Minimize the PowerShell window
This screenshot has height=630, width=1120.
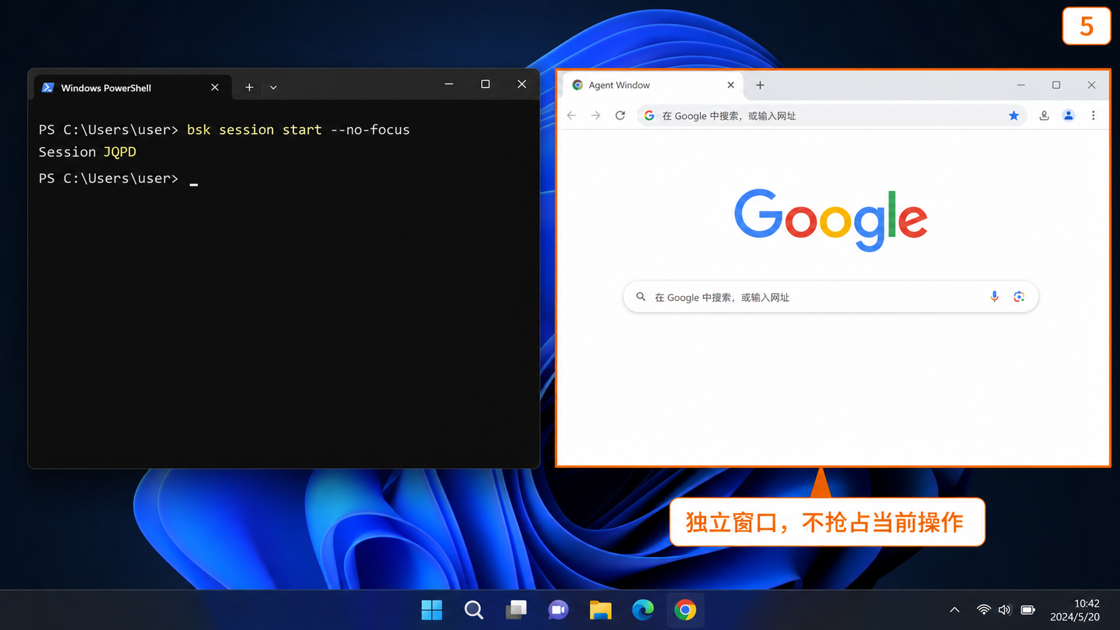click(449, 84)
